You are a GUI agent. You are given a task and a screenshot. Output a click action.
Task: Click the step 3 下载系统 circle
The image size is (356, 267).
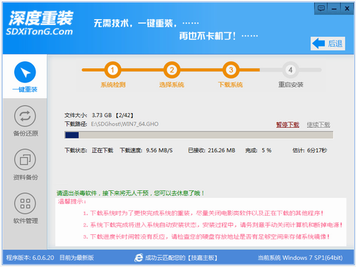click(x=231, y=70)
